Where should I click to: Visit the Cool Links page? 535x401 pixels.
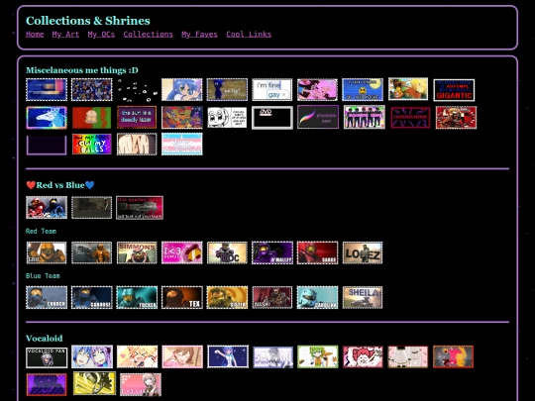point(249,34)
